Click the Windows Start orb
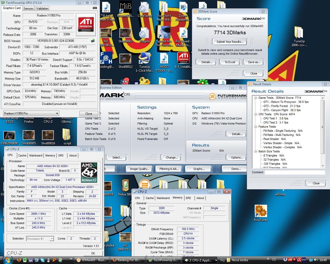This screenshot has height=264, width=330. click(7, 260)
